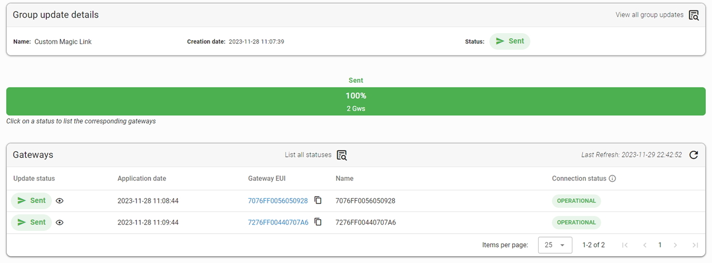View update details for gateway 7276FF00440707A6
Image resolution: width=712 pixels, height=263 pixels.
(x=60, y=223)
